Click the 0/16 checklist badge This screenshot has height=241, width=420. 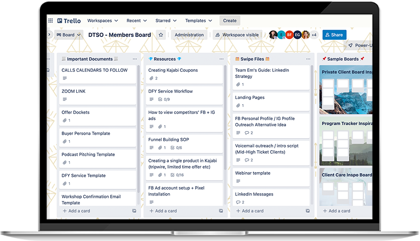coord(177,175)
